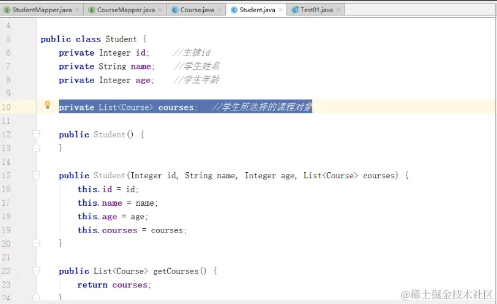Click the class name Student on line 5

point(121,39)
